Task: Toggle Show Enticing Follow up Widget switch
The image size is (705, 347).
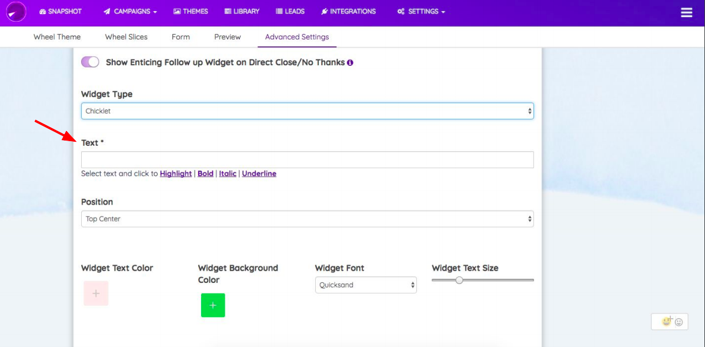Action: 90,62
